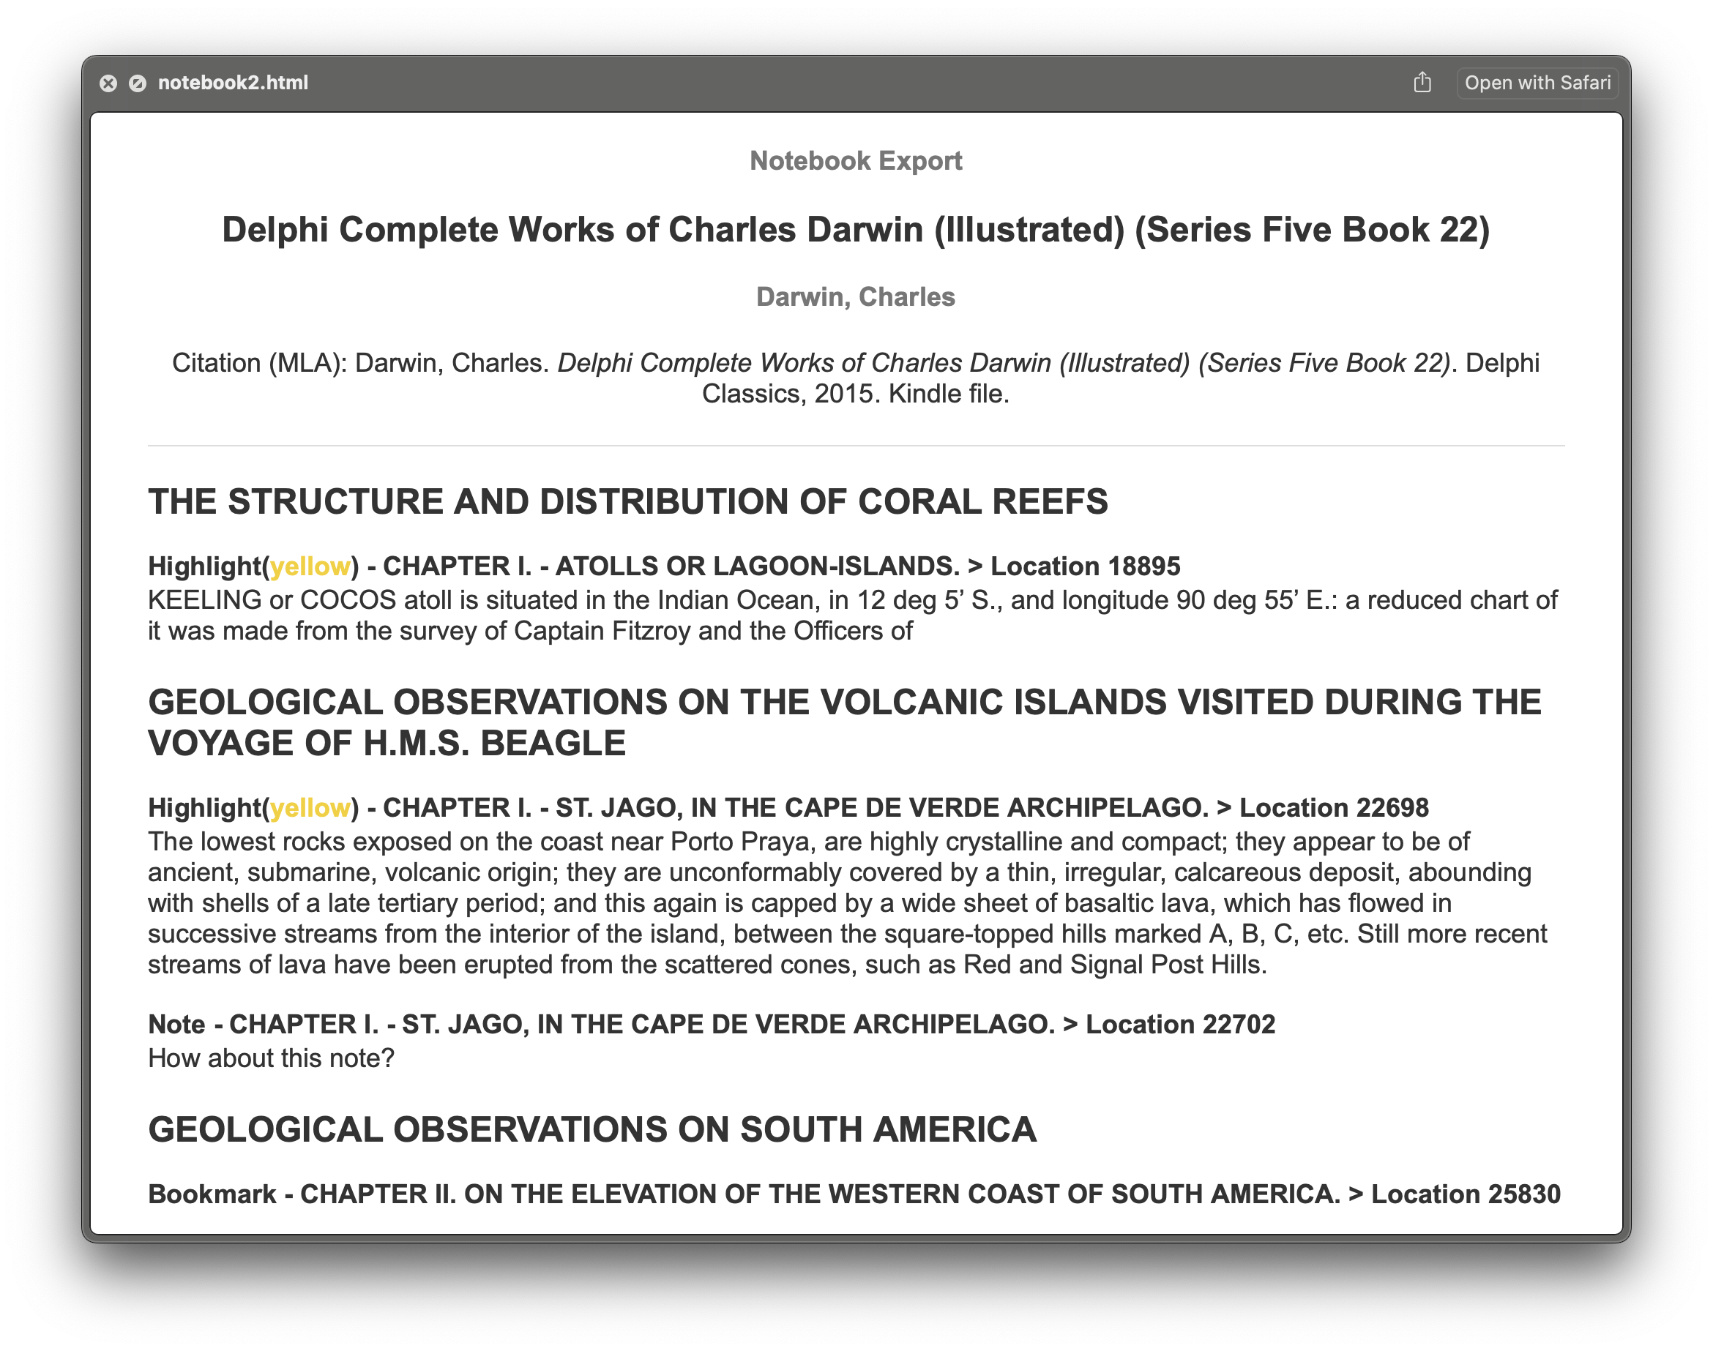1713x1351 pixels.
Task: Click the Note heading at Location 22702
Action: pos(711,1025)
